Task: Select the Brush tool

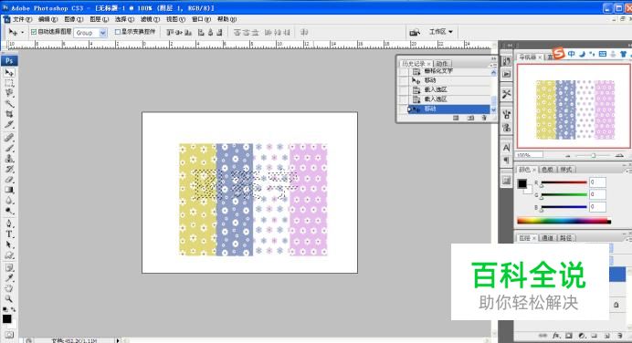Action: 9,148
